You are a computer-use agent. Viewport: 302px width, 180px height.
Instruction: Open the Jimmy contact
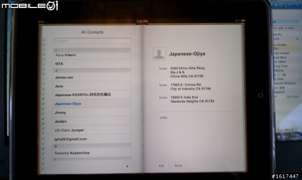coord(92,112)
